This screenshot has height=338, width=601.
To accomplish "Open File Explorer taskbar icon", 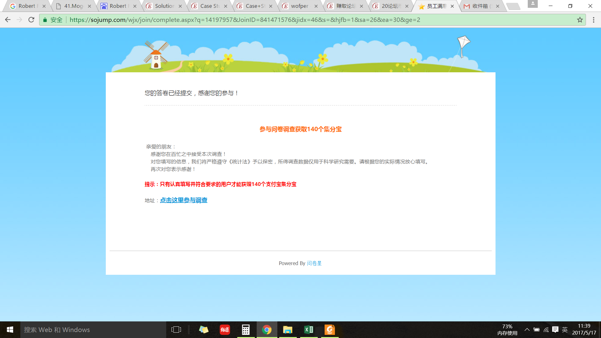I will 288,330.
